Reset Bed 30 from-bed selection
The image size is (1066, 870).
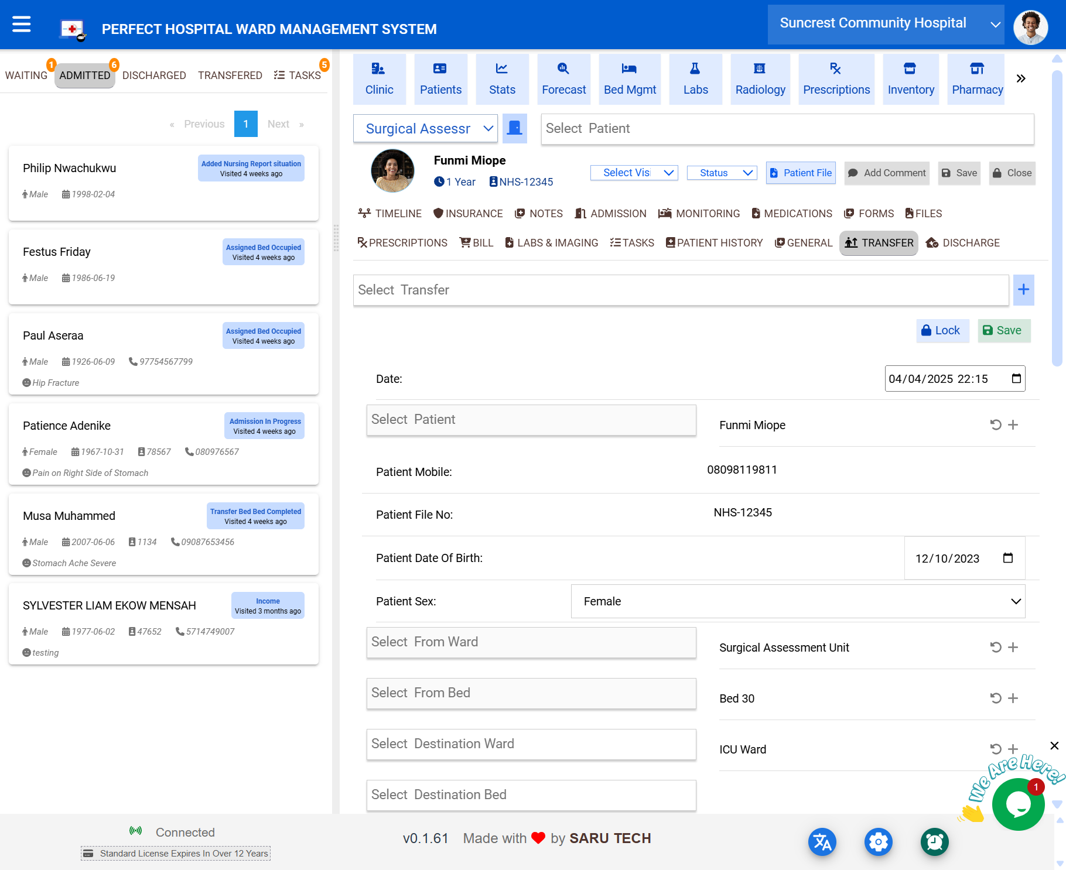(x=996, y=698)
